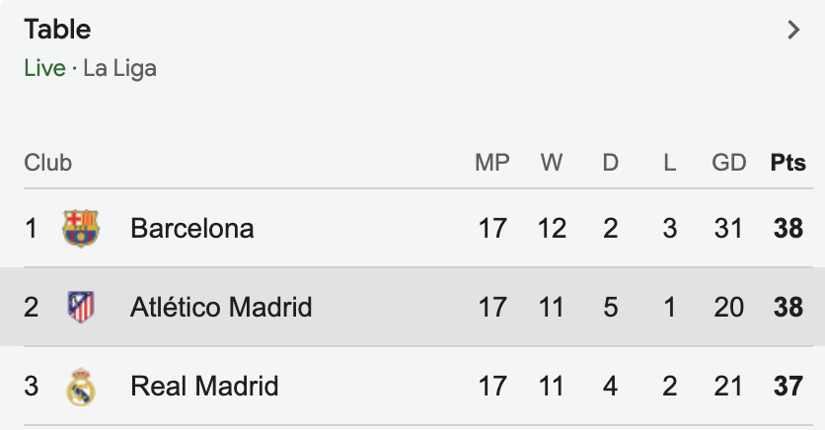The width and height of the screenshot is (825, 430).
Task: Click the Atlético Madrid crest icon
Action: 81,307
